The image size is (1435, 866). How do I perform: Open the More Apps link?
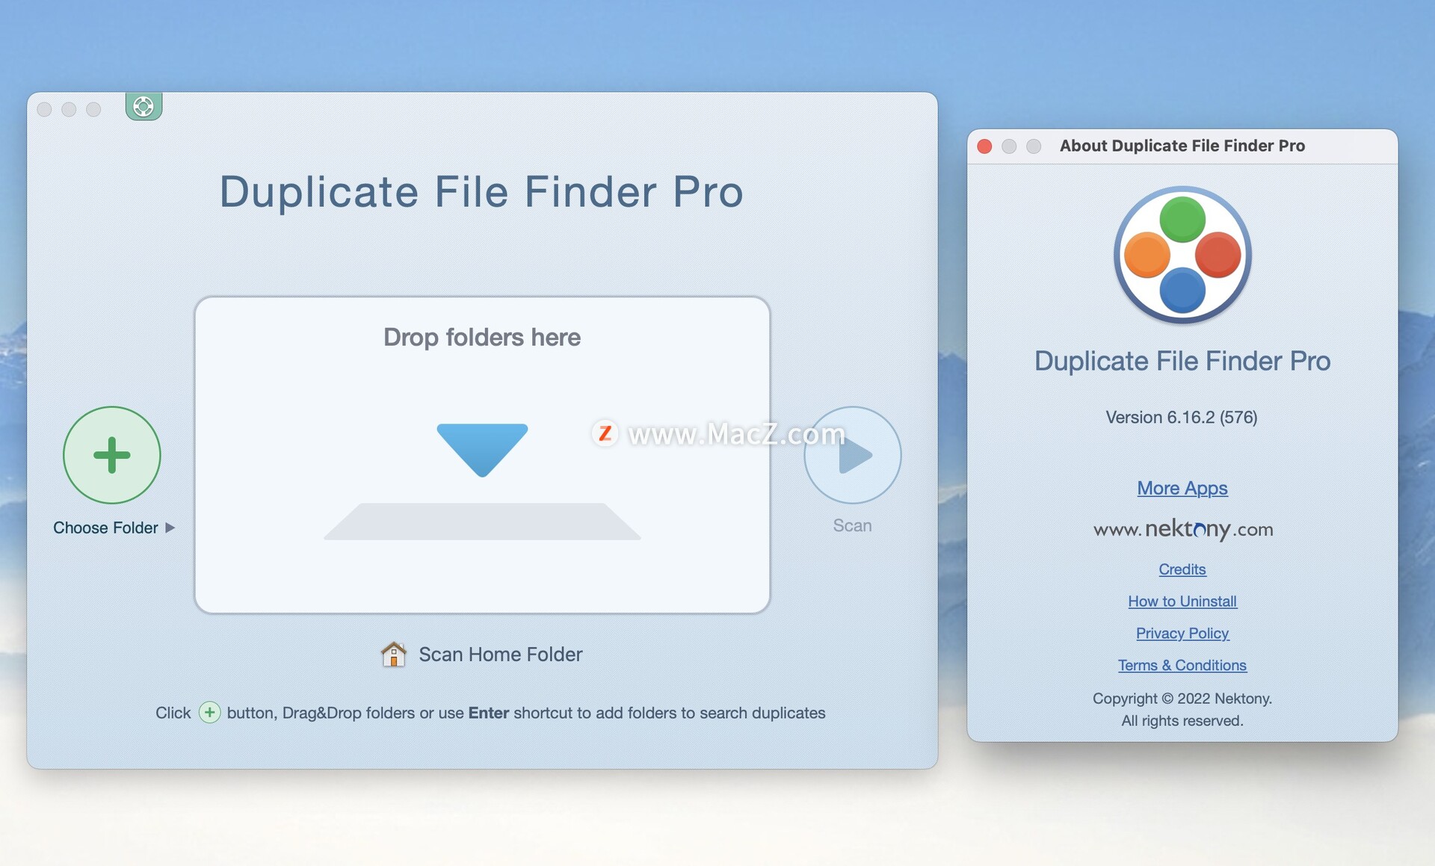[1181, 488]
